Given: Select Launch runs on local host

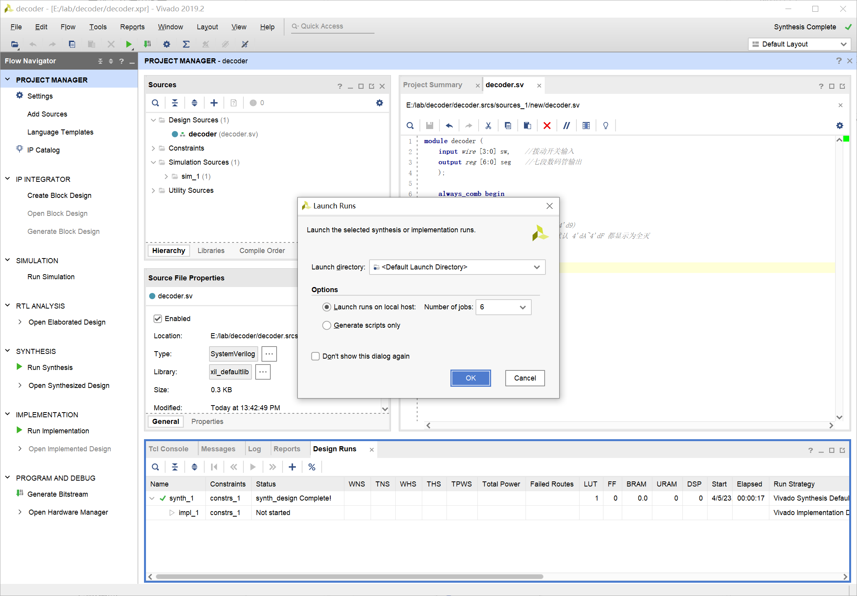Looking at the screenshot, I should [327, 307].
